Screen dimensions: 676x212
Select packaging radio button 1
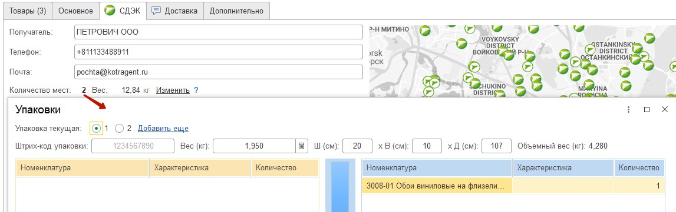pyautogui.click(x=97, y=128)
